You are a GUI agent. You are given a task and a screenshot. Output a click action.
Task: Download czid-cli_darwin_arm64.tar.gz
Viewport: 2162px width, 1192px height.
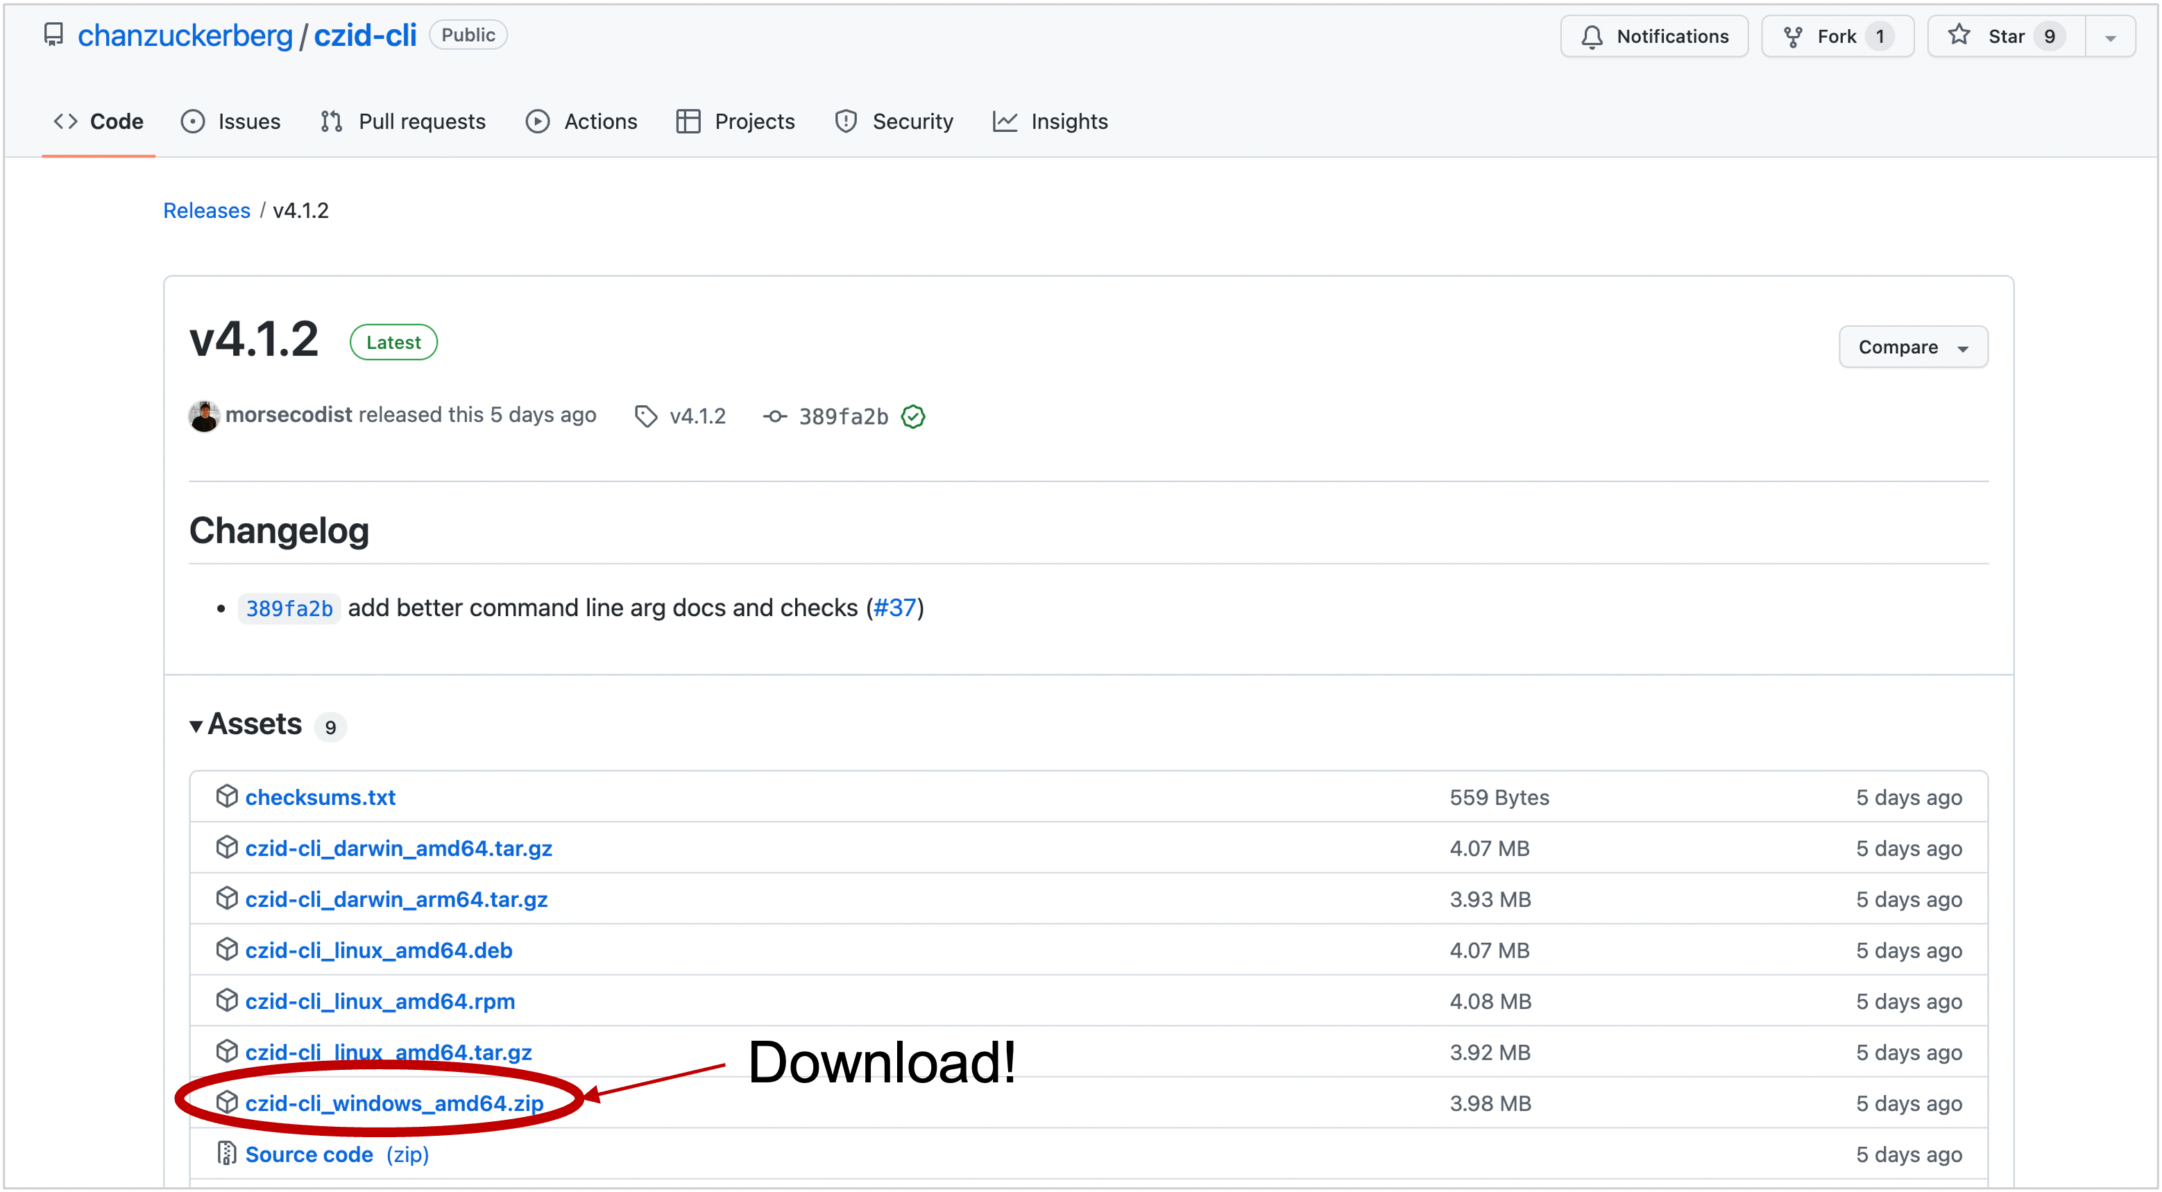[x=396, y=899]
